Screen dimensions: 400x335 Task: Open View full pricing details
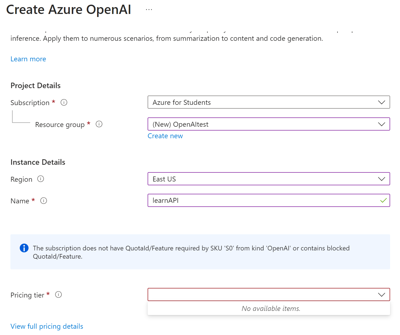point(47,326)
